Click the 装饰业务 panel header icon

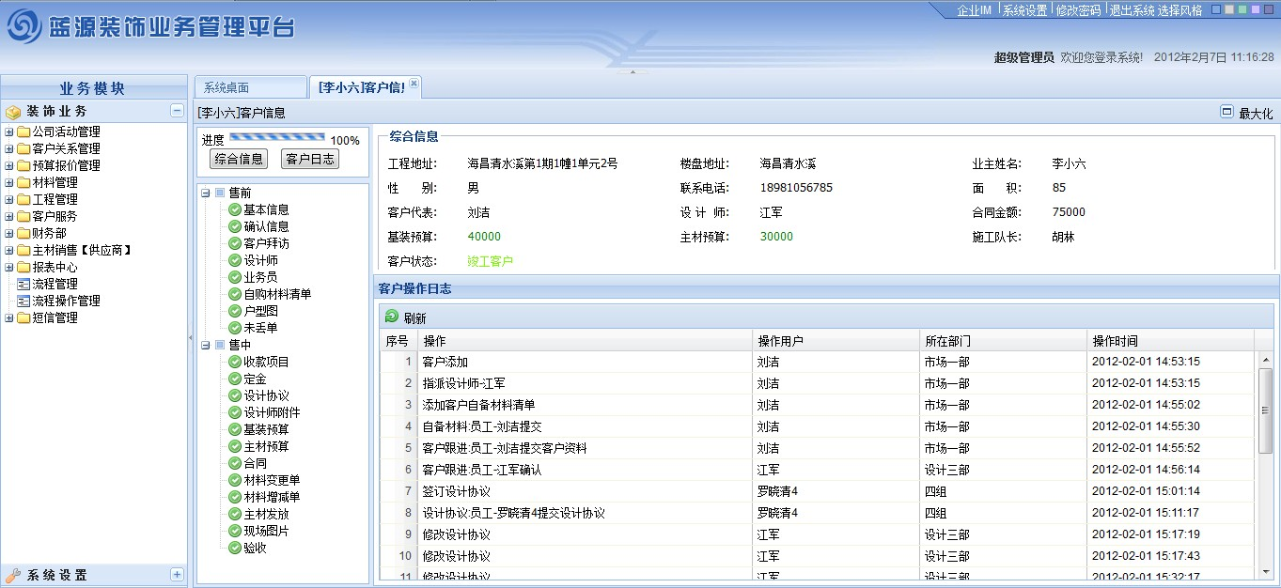pyautogui.click(x=14, y=111)
